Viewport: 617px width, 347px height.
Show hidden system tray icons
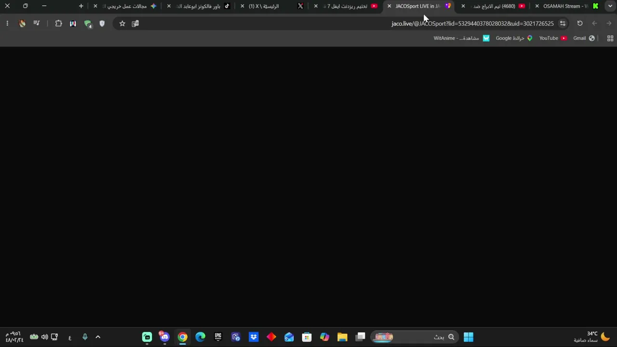[98, 337]
